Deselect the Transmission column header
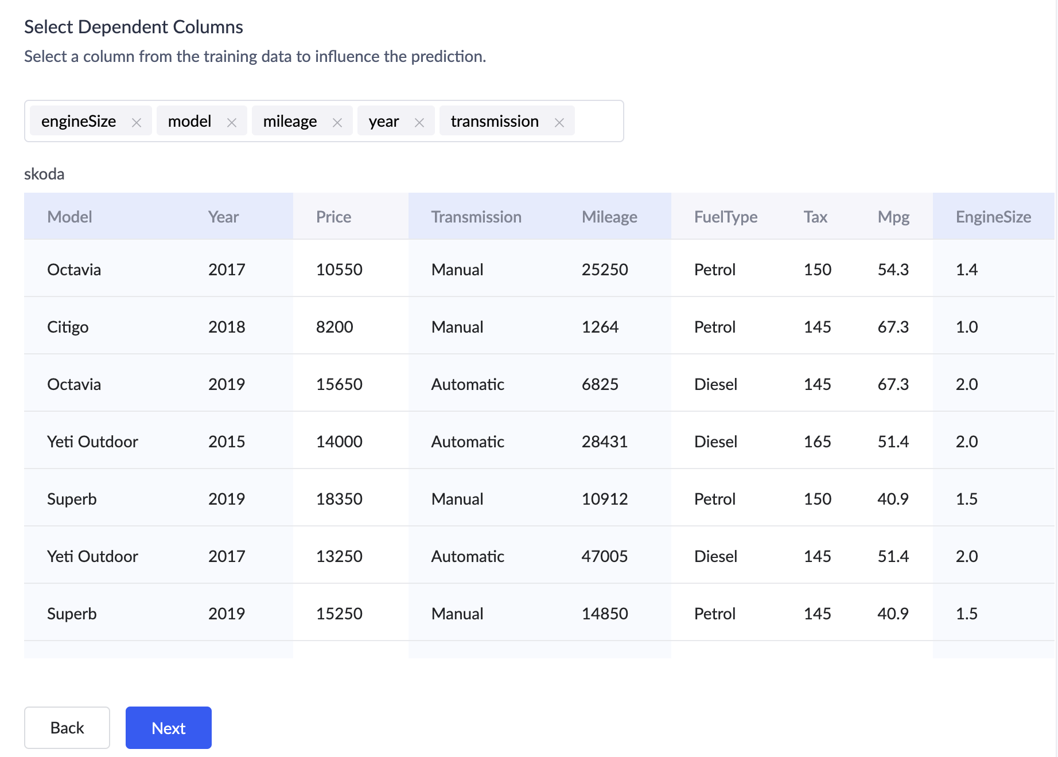Image resolution: width=1058 pixels, height=757 pixels. click(x=476, y=217)
